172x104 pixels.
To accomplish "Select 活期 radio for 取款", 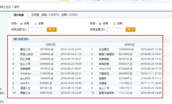I will click(100, 24).
